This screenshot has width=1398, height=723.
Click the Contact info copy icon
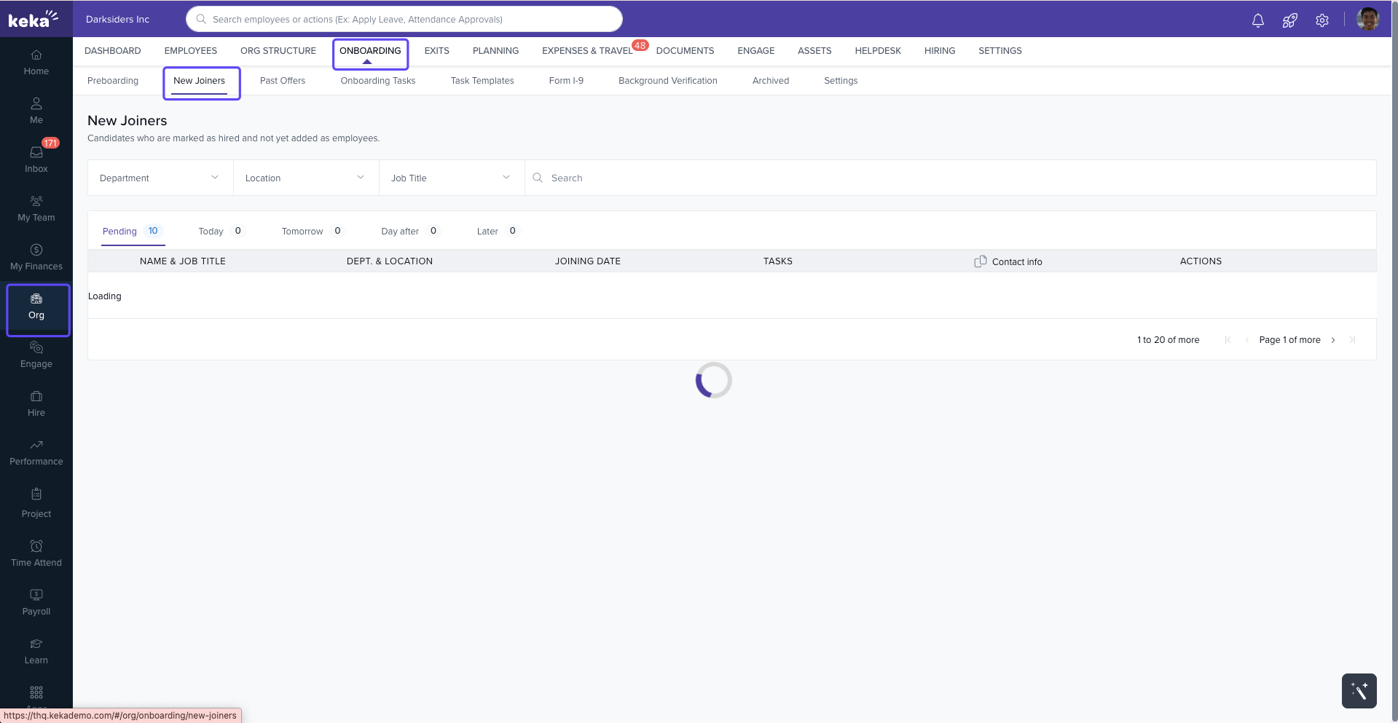981,261
